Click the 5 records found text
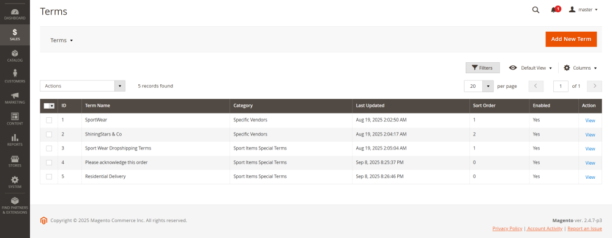Screen dimensions: 612x238 (x=155, y=86)
